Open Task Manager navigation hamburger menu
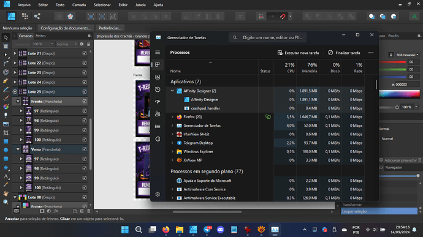Image resolution: width=423 pixels, height=237 pixels. tap(158, 52)
